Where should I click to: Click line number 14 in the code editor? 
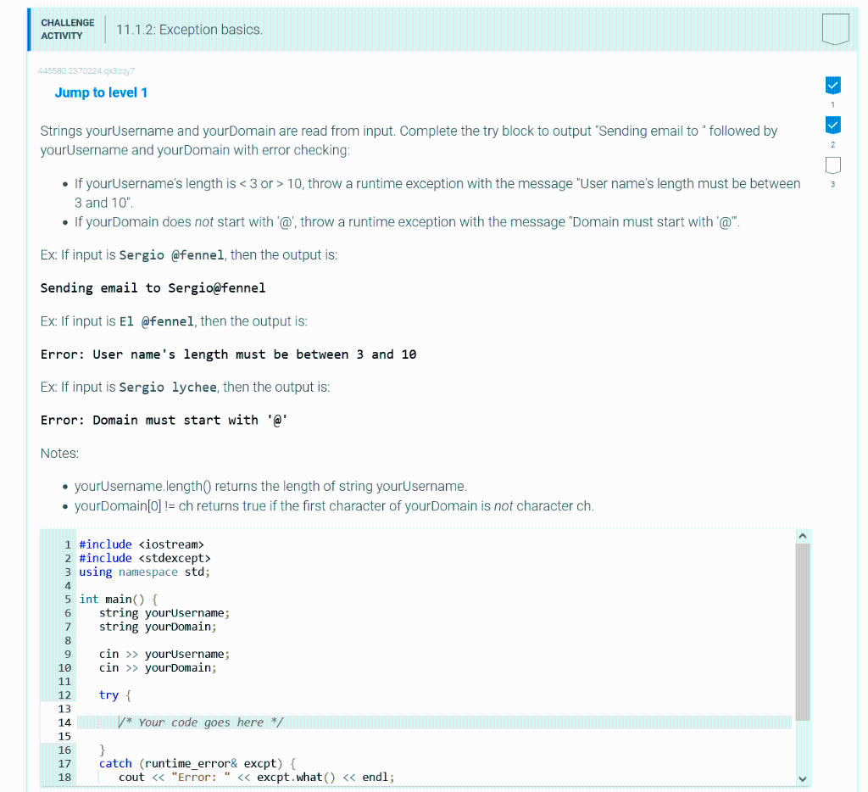pyautogui.click(x=67, y=722)
